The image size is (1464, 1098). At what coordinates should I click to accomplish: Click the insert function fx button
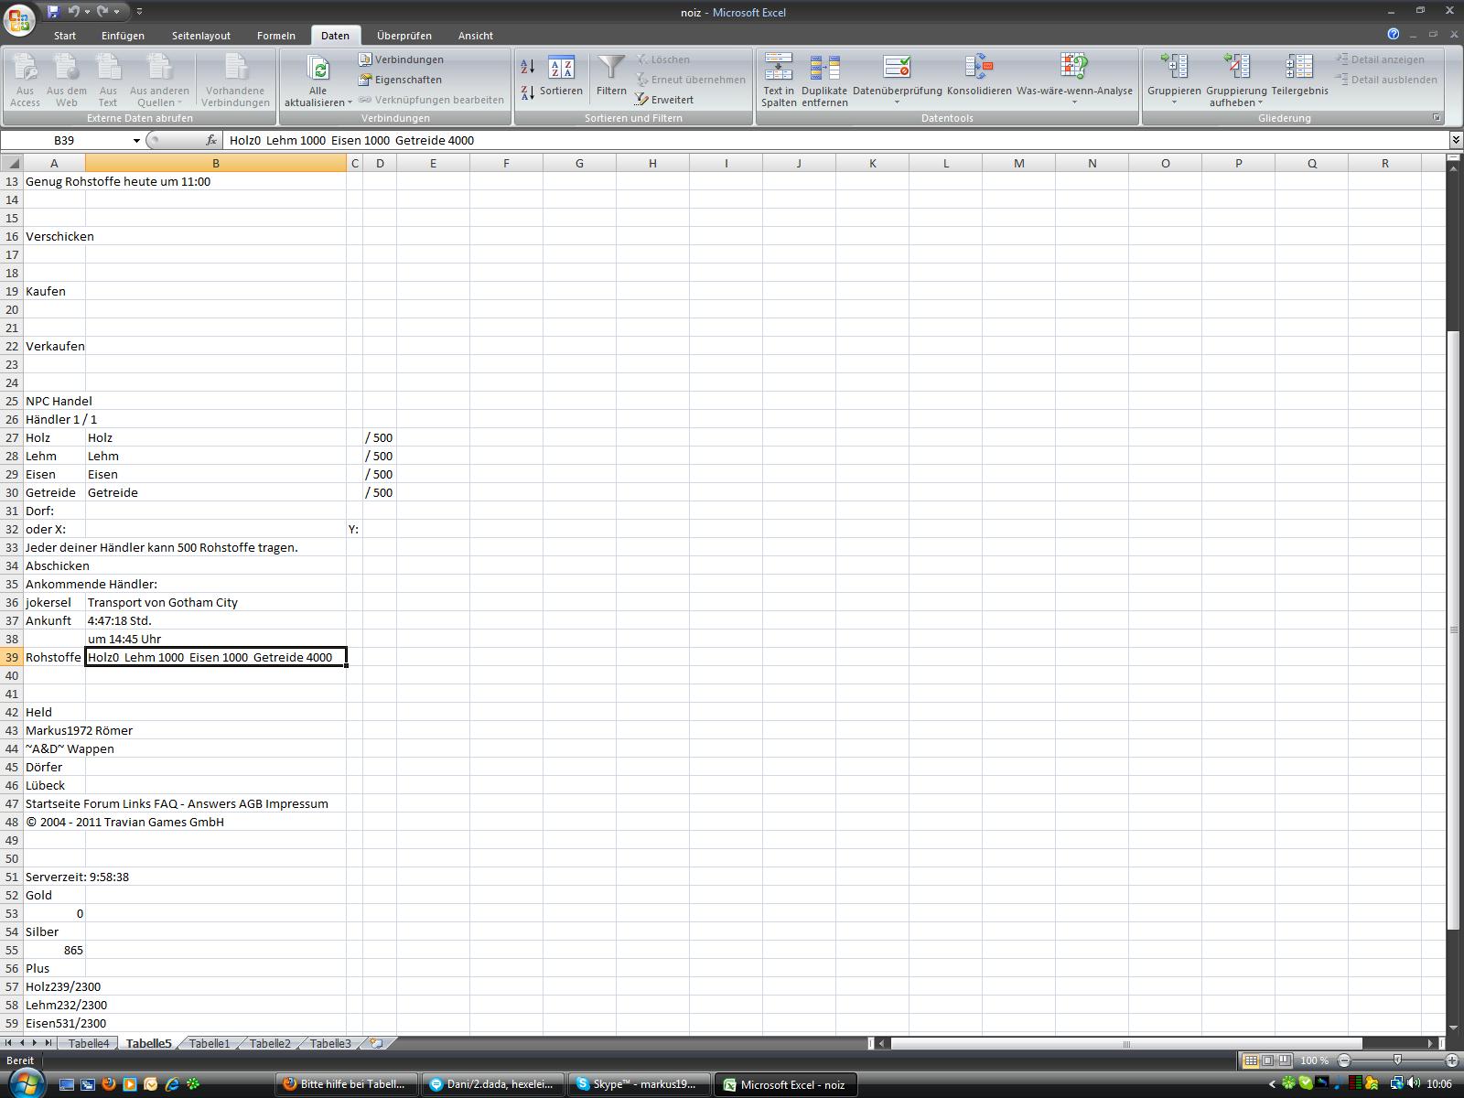pos(211,140)
